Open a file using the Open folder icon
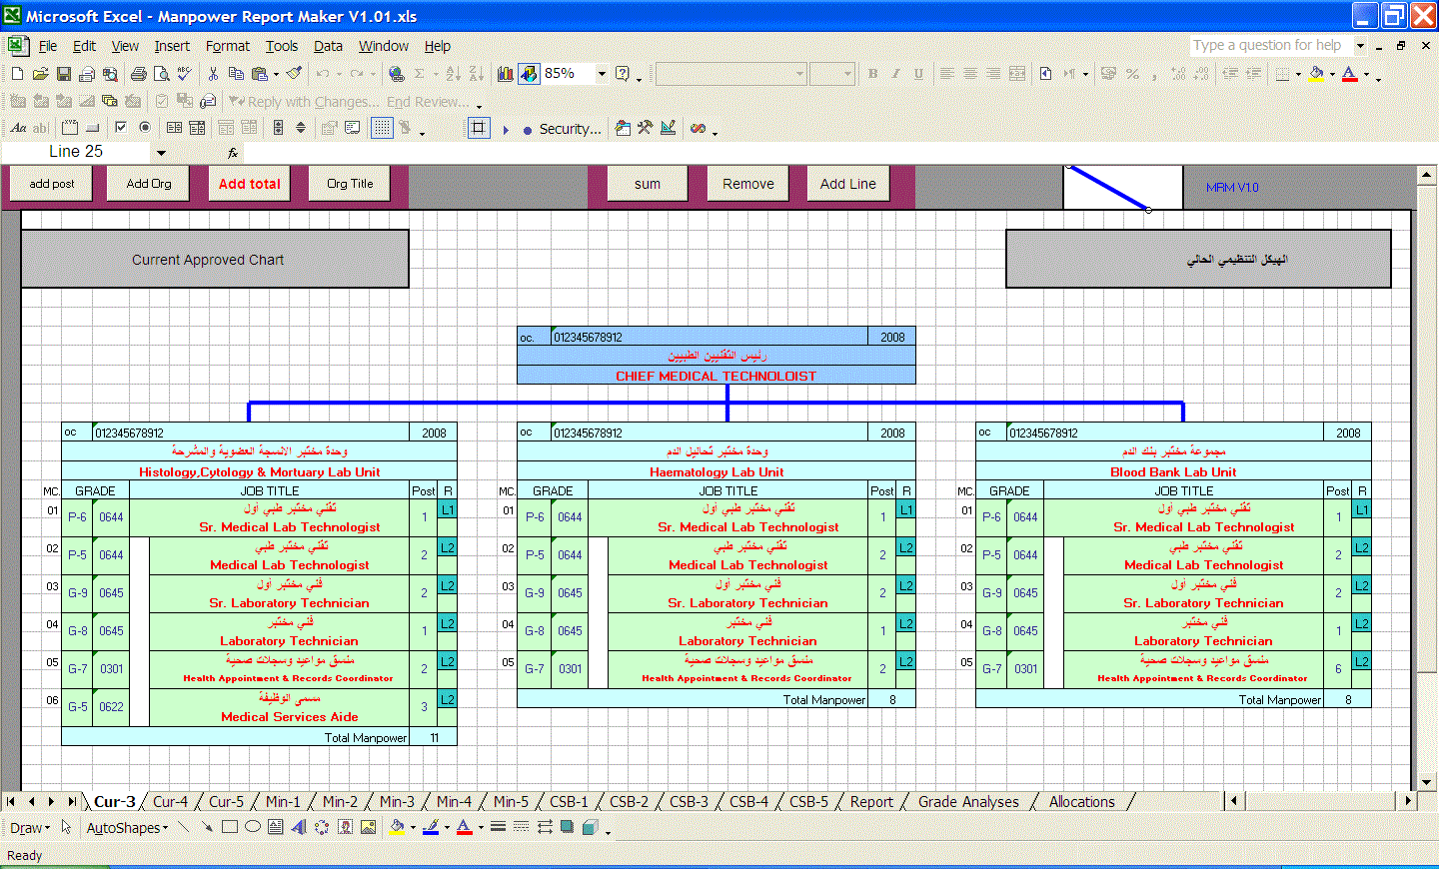 40,74
